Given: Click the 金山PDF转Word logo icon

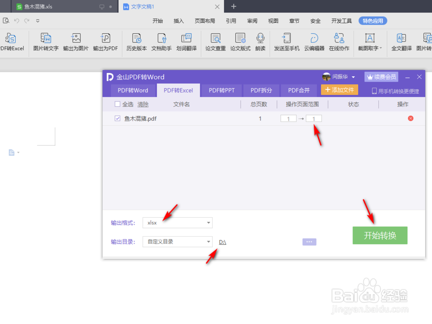Looking at the screenshot, I should click(x=110, y=77).
